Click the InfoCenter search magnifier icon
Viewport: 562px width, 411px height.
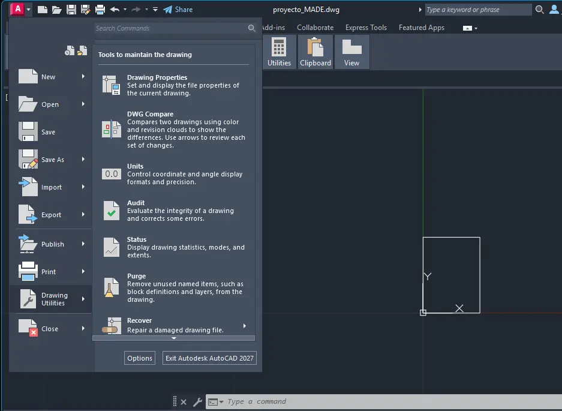(539, 10)
